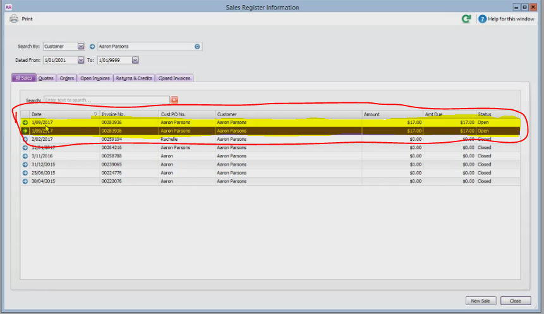Click the search text input field
Image resolution: width=544 pixels, height=314 pixels.
(x=107, y=100)
